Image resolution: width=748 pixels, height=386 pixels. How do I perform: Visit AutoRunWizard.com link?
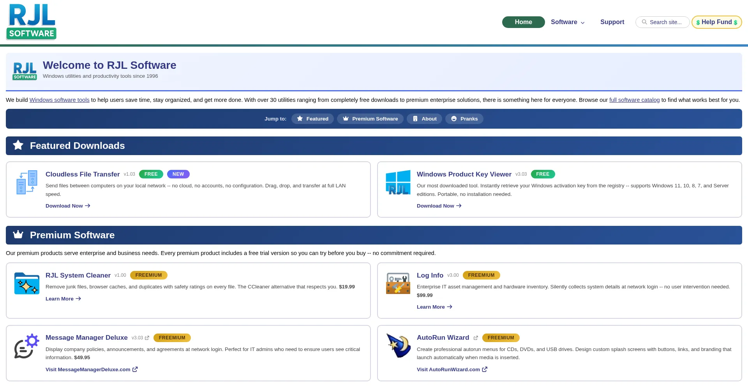[x=452, y=369]
